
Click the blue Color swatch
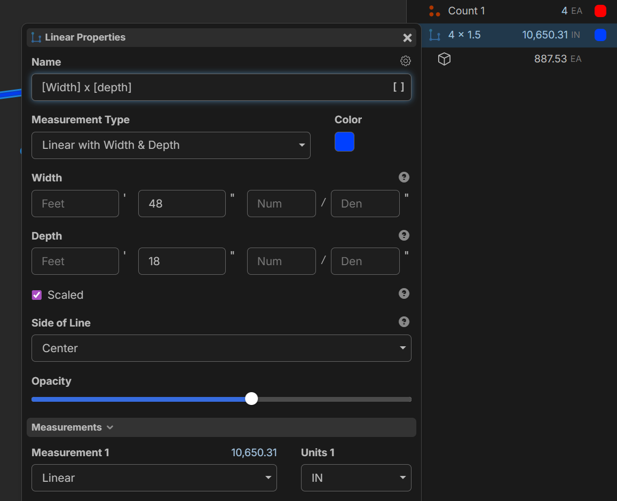point(344,142)
